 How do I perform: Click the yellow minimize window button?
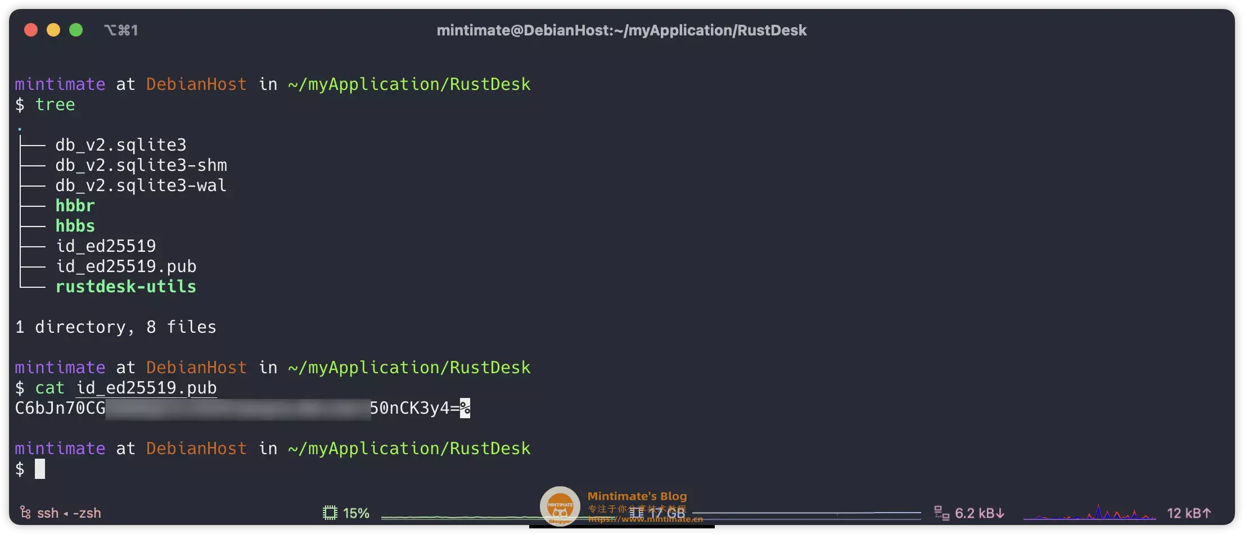[x=53, y=30]
